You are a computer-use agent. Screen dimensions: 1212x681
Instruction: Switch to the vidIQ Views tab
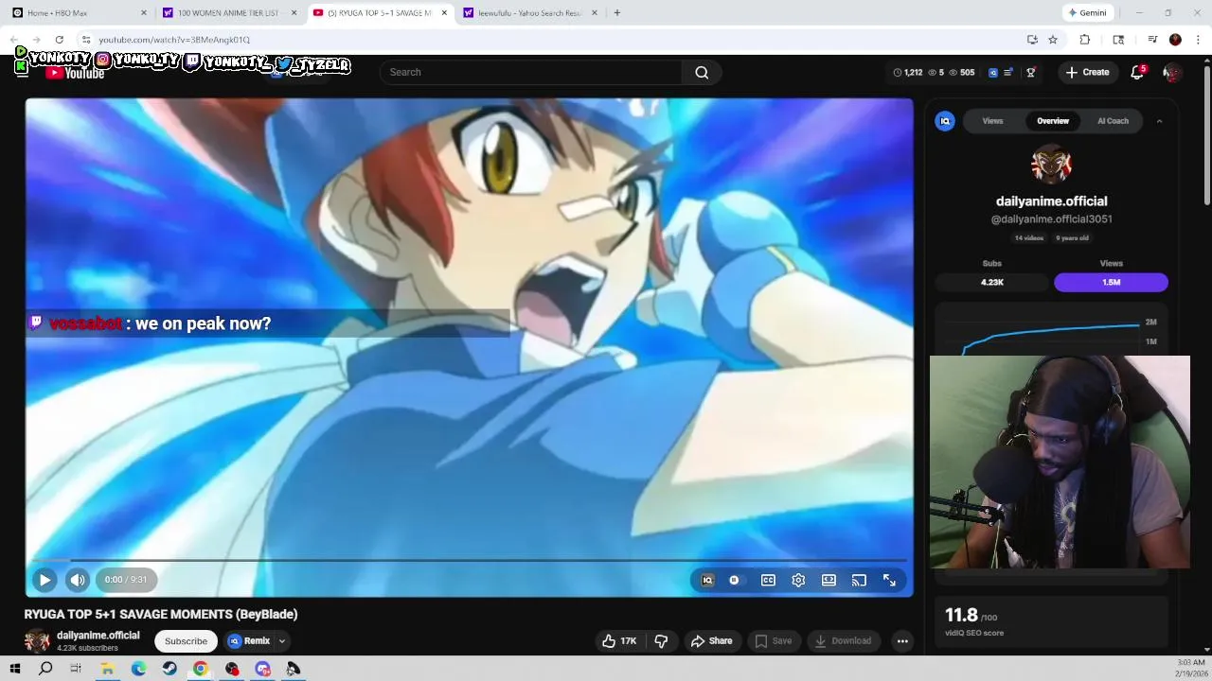point(992,121)
